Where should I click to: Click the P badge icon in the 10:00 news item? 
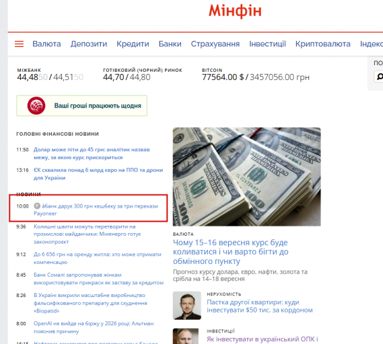coord(37,206)
